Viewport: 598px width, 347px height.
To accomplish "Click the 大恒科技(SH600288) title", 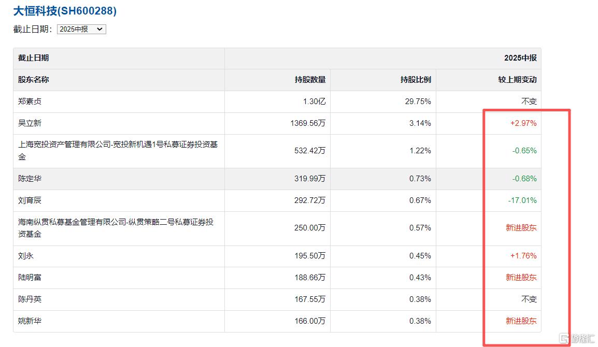I will pyautogui.click(x=65, y=11).
